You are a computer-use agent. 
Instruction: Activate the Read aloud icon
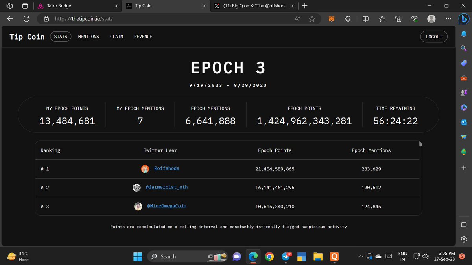pos(297,19)
